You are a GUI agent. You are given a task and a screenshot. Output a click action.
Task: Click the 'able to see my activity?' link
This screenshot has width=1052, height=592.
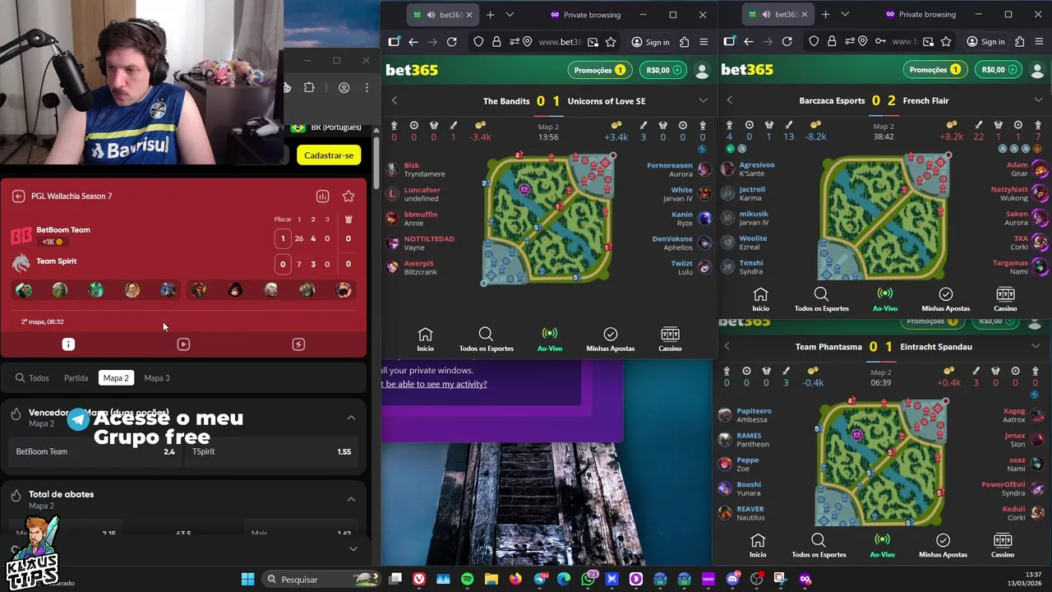click(x=433, y=384)
